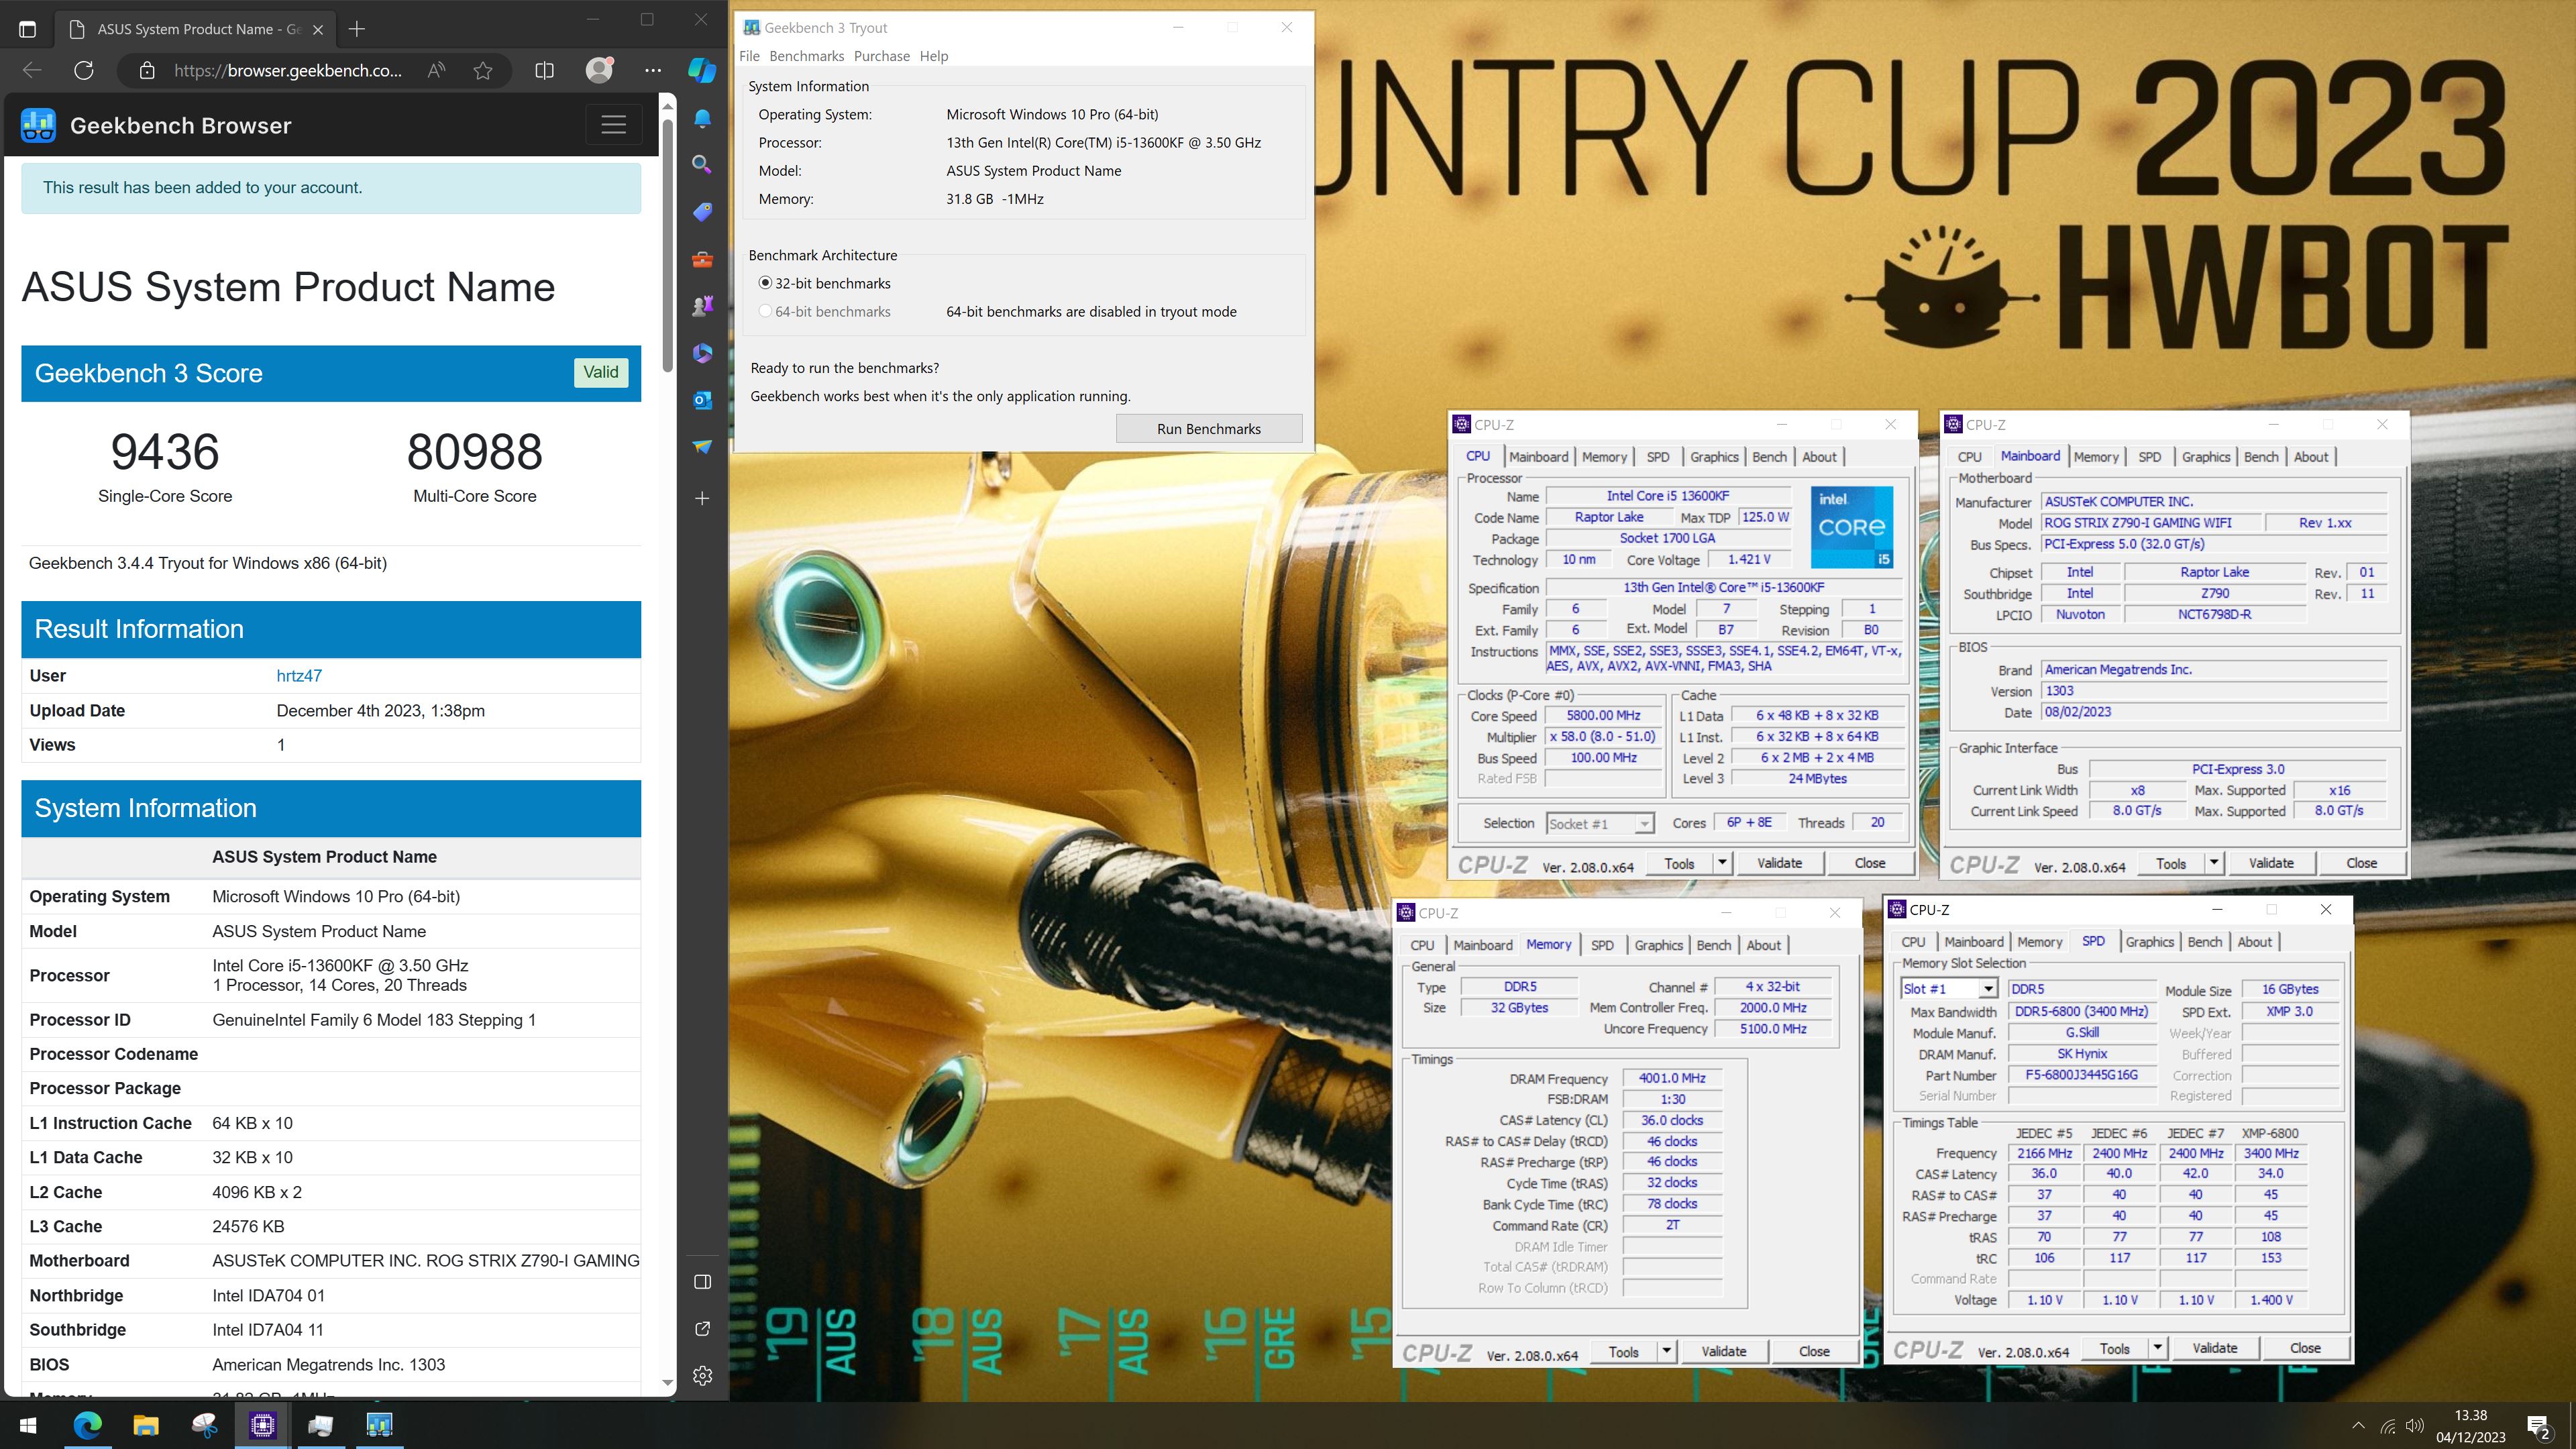The image size is (2576, 1449).
Task: Switch to SPD tab in CPU-Z Memory window
Action: click(x=1602, y=945)
